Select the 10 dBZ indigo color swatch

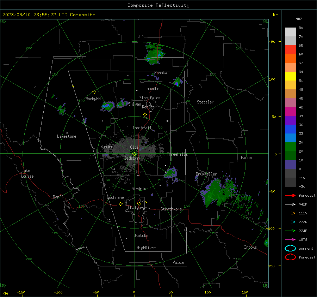tap(290, 165)
